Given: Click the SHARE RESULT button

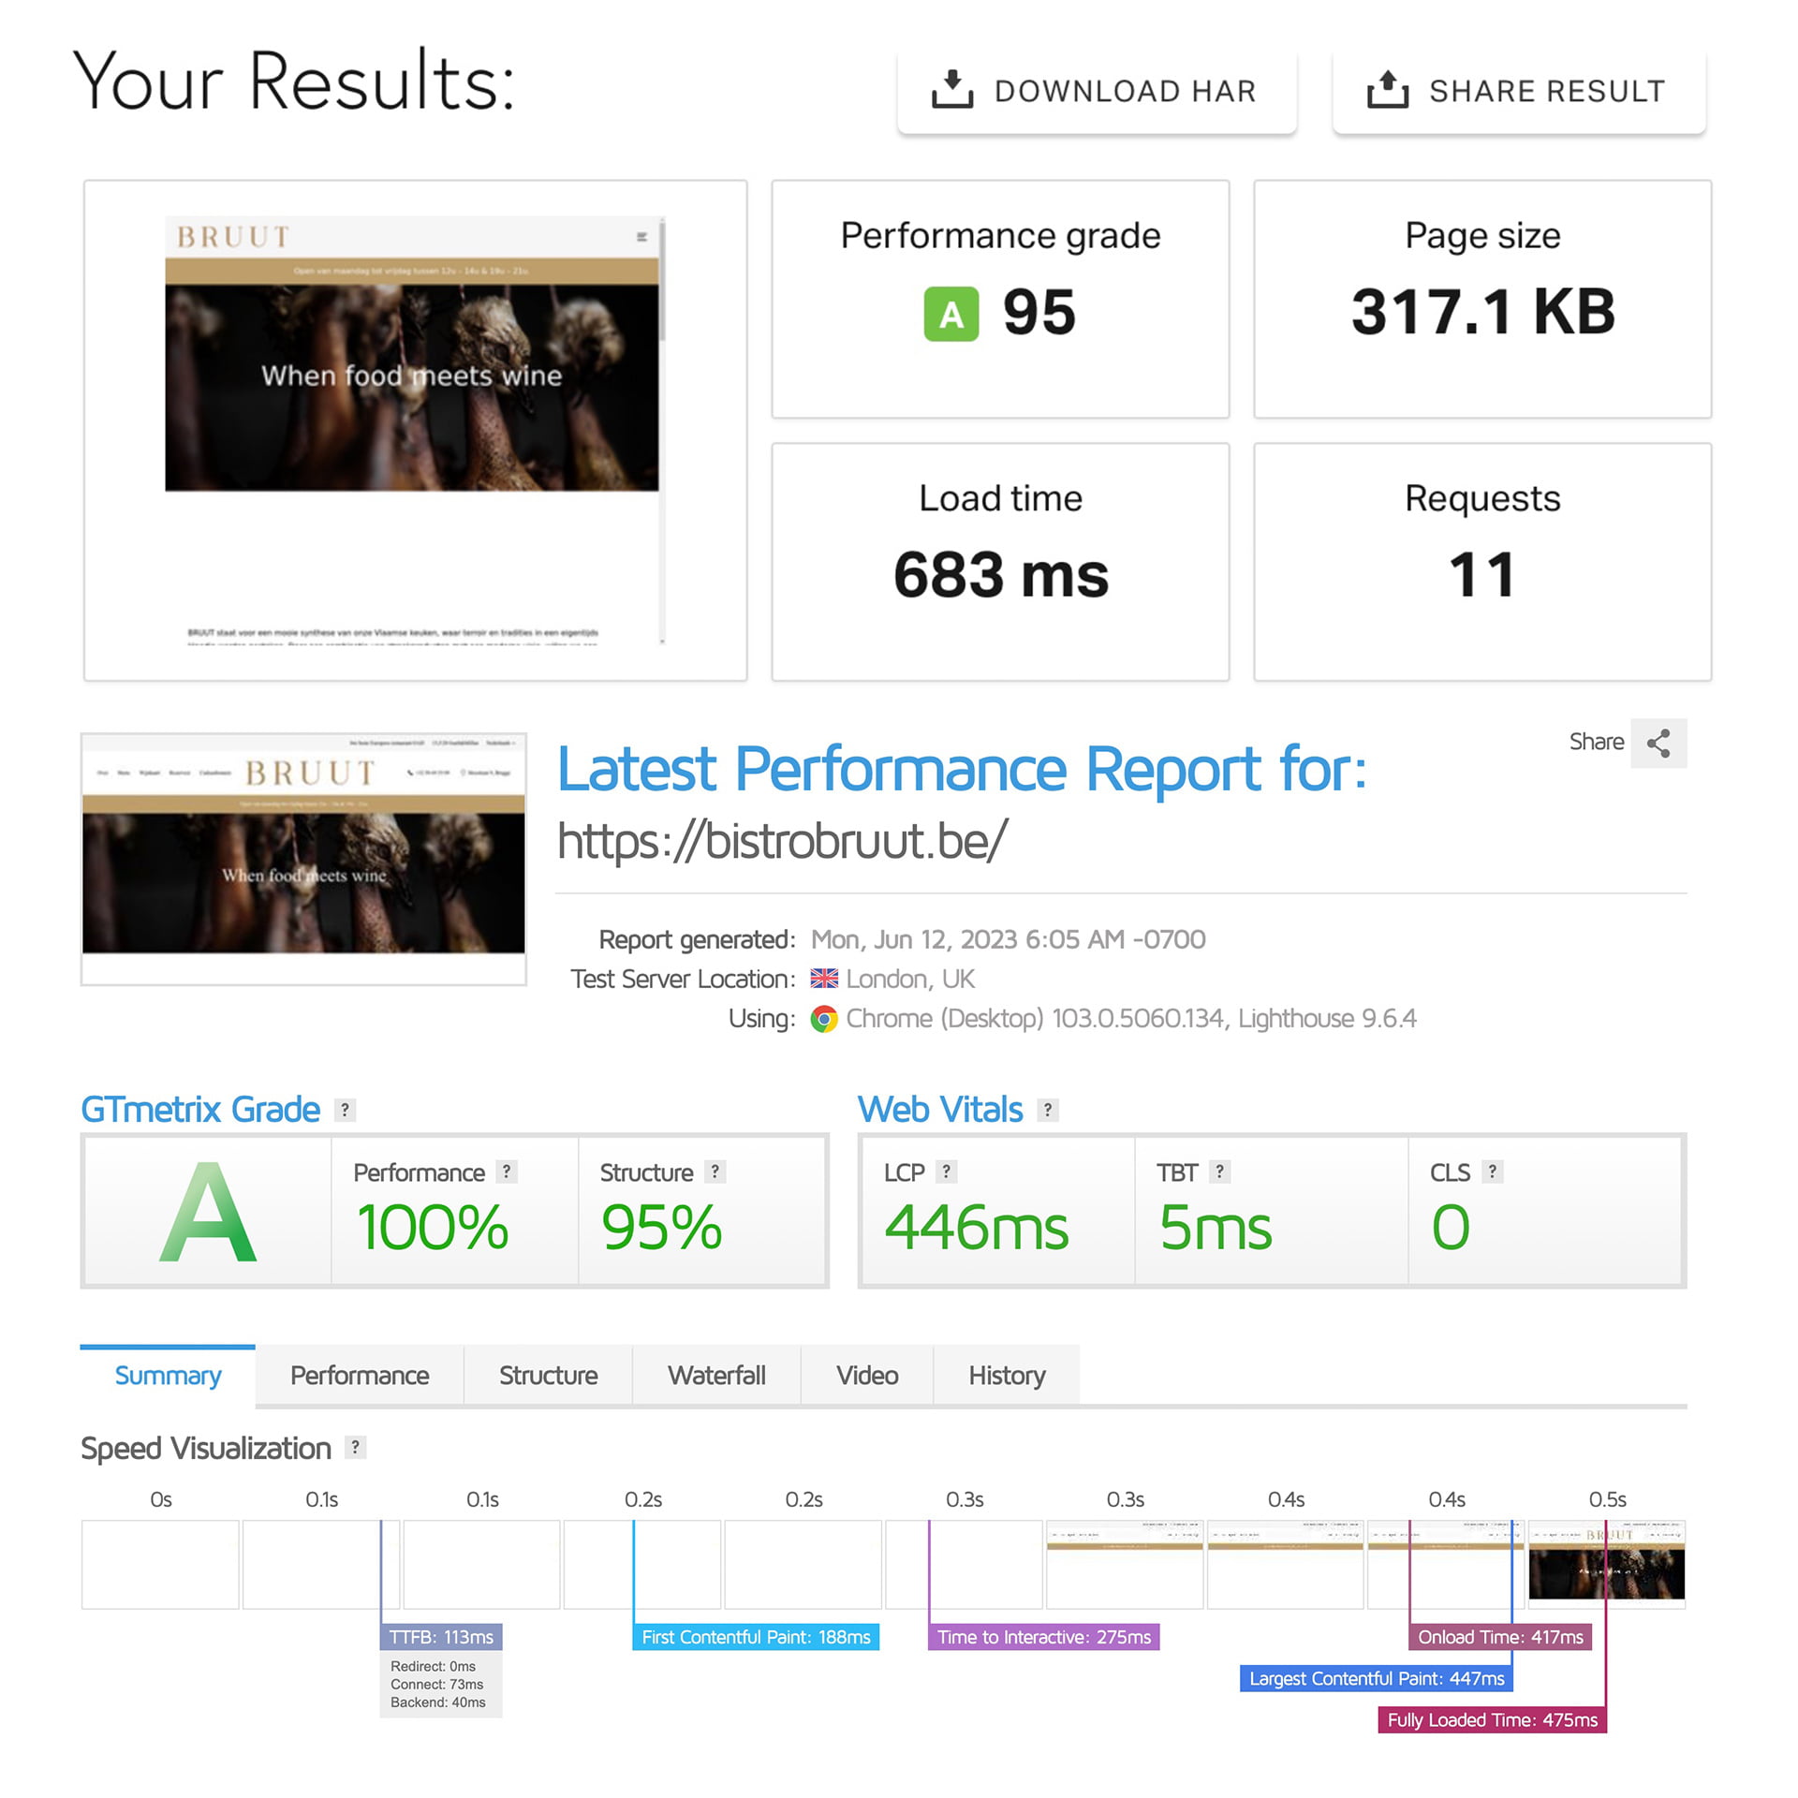Looking at the screenshot, I should point(1519,91).
